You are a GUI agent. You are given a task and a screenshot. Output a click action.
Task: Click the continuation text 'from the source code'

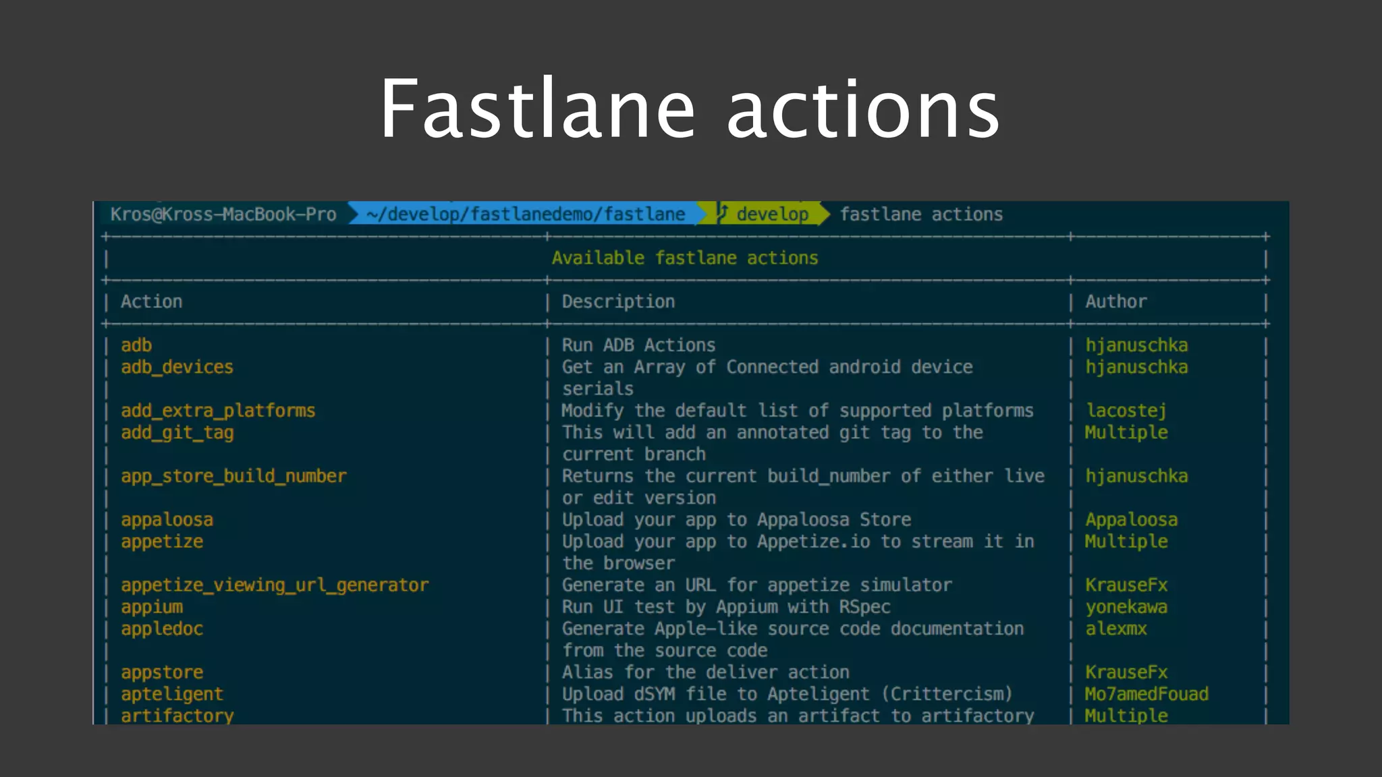(665, 651)
